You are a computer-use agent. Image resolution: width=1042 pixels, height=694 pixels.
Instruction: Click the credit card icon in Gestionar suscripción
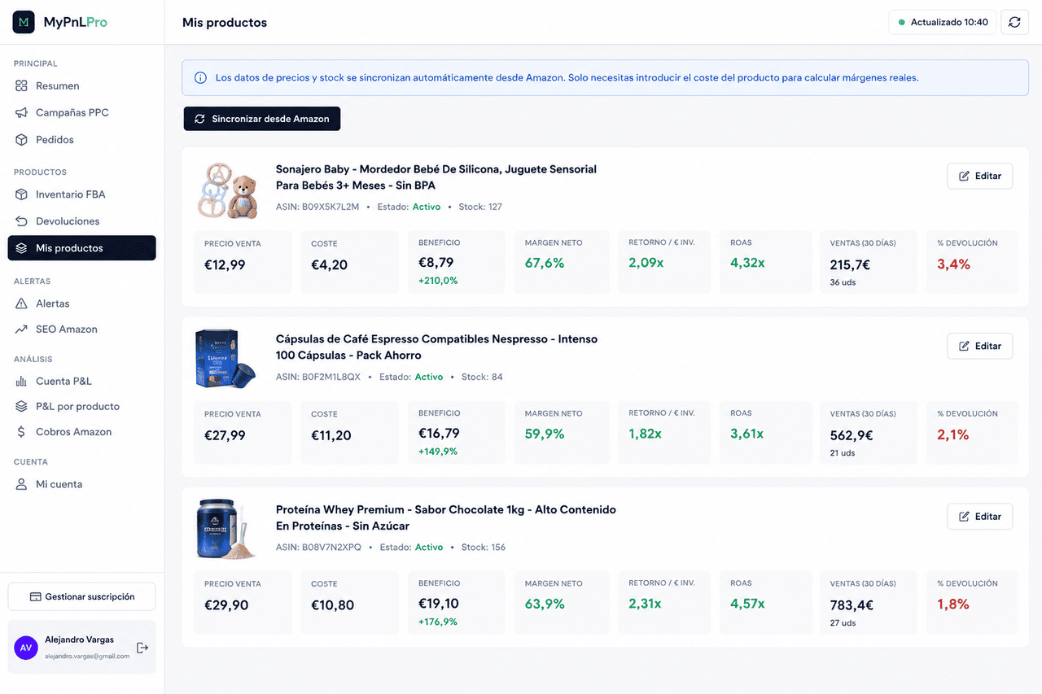click(35, 596)
